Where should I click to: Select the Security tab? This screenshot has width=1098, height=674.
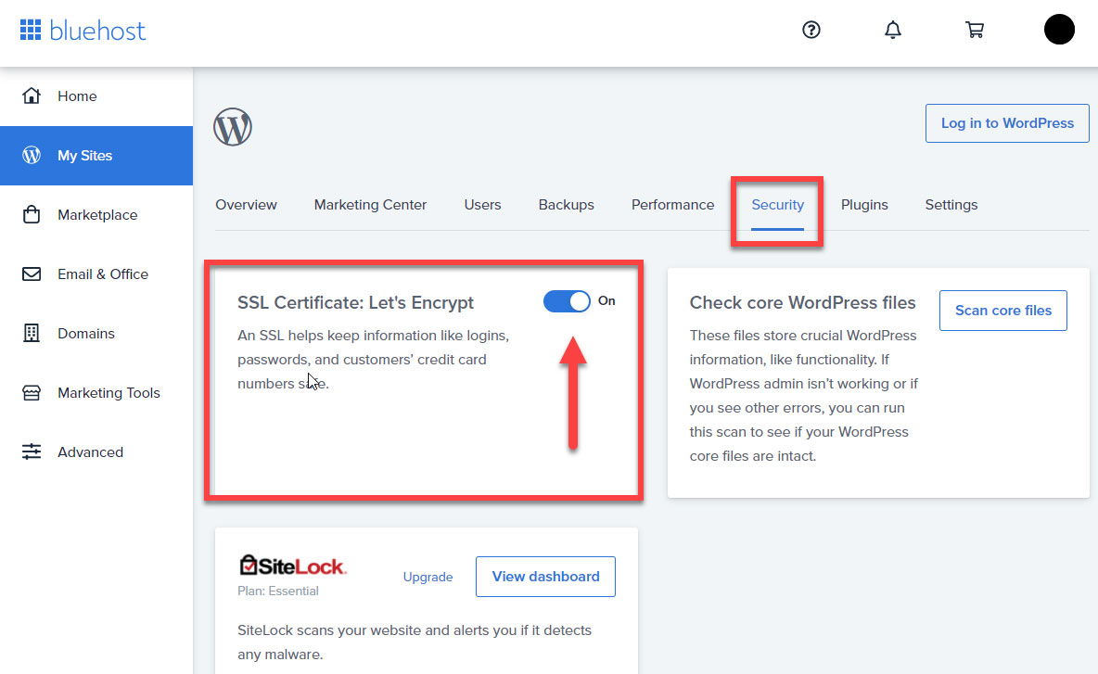click(777, 205)
